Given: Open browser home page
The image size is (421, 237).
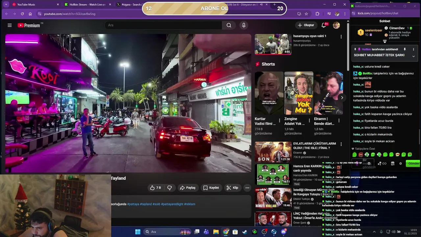Looking at the screenshot, I should (30, 14).
